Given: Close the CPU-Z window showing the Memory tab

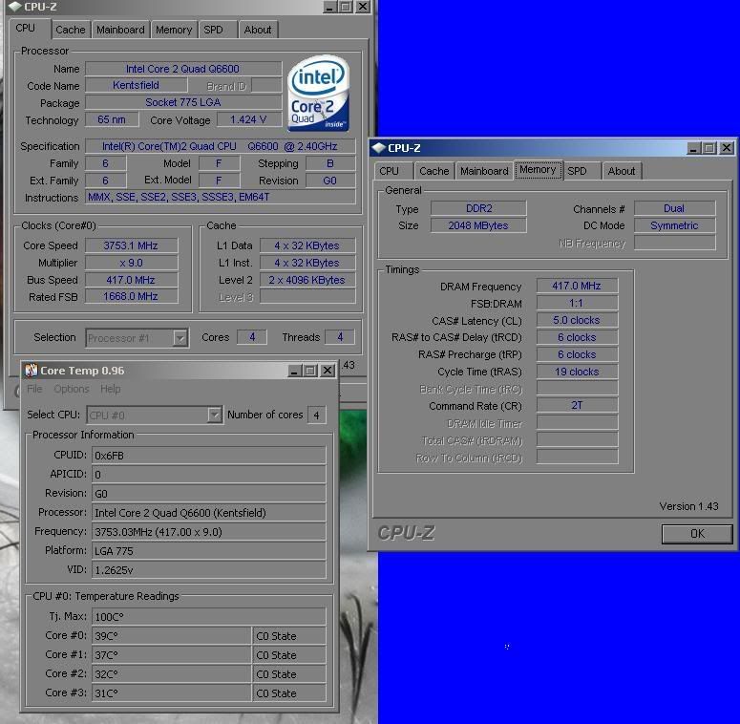Looking at the screenshot, I should (x=727, y=148).
